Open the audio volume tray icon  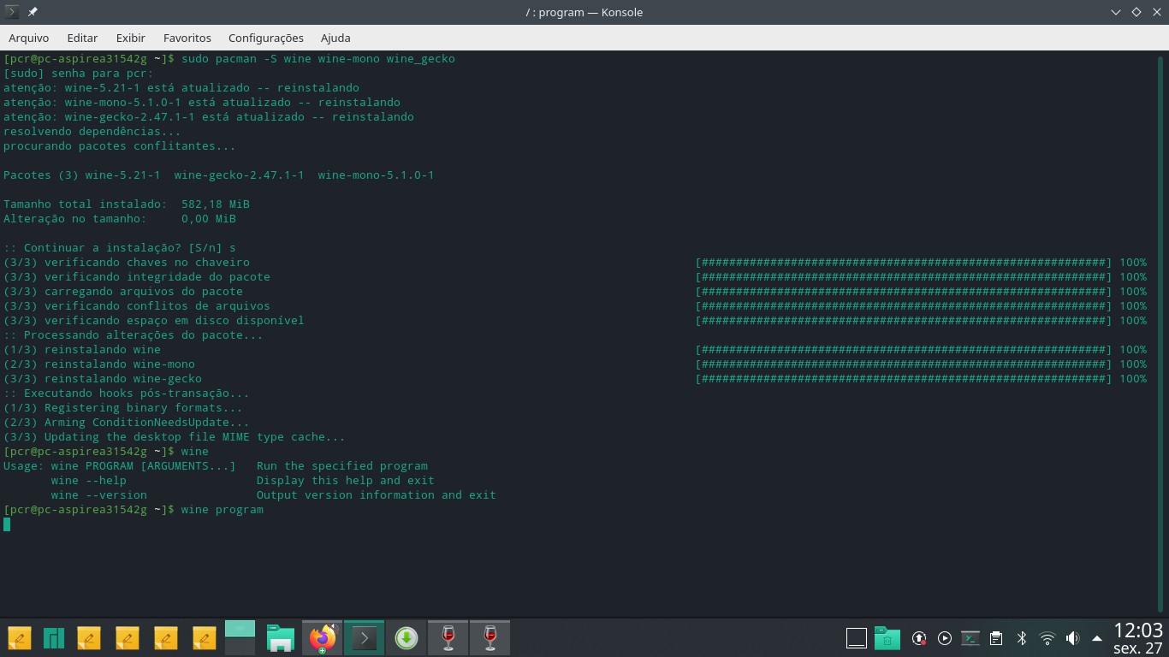[1073, 638]
